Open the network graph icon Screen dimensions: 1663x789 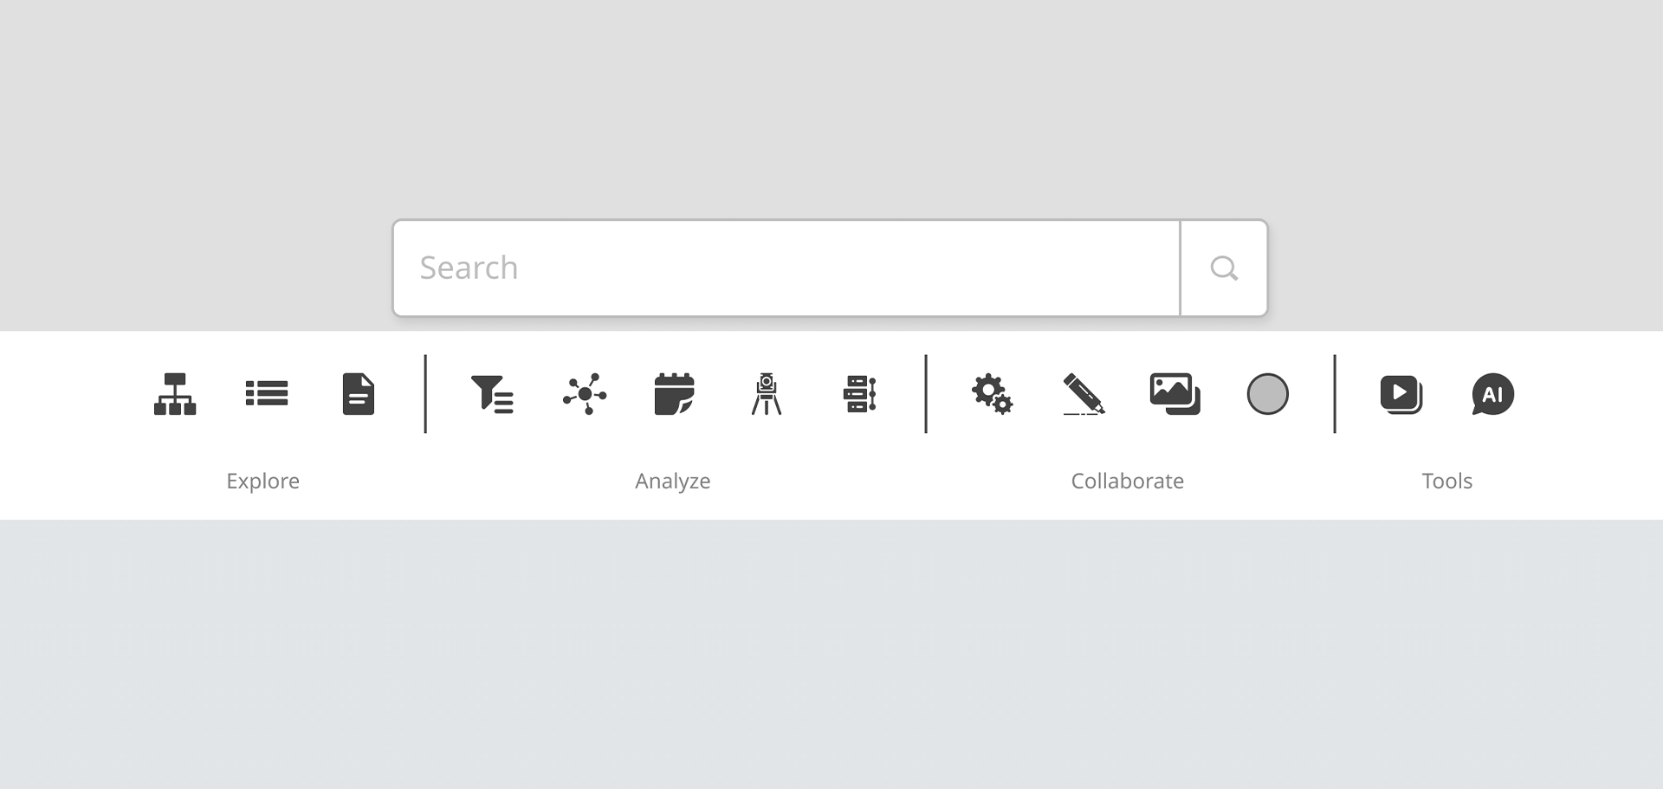585,394
